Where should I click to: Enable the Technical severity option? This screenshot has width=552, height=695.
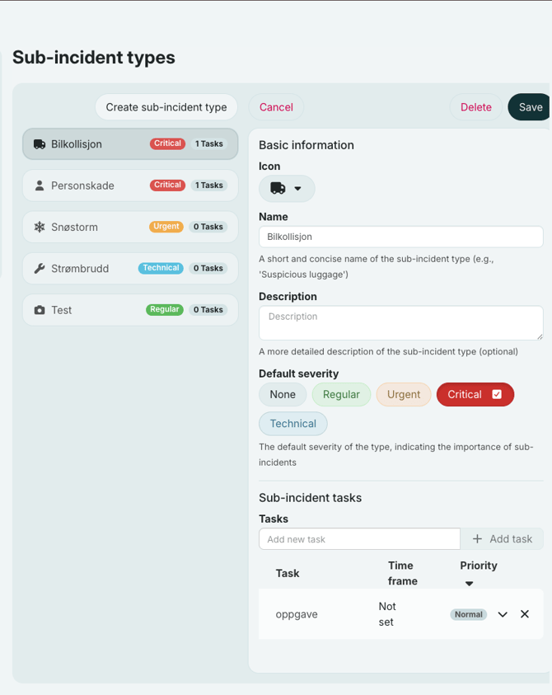(292, 423)
